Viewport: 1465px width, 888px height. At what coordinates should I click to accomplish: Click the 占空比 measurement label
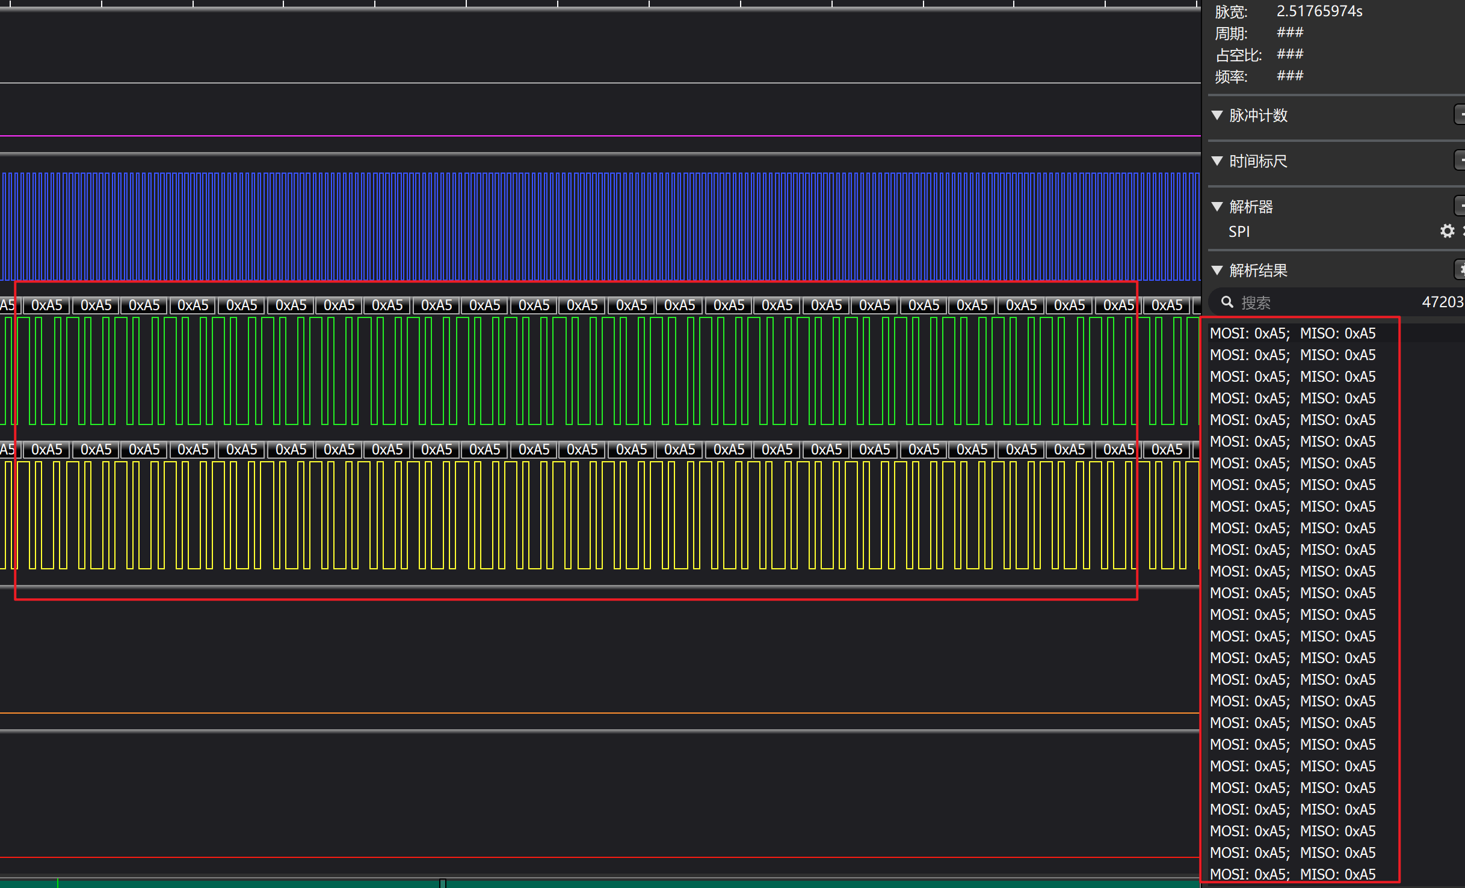[x=1238, y=55]
